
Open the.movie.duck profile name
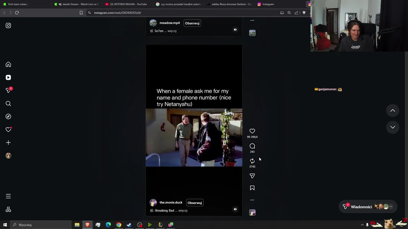coord(171,203)
